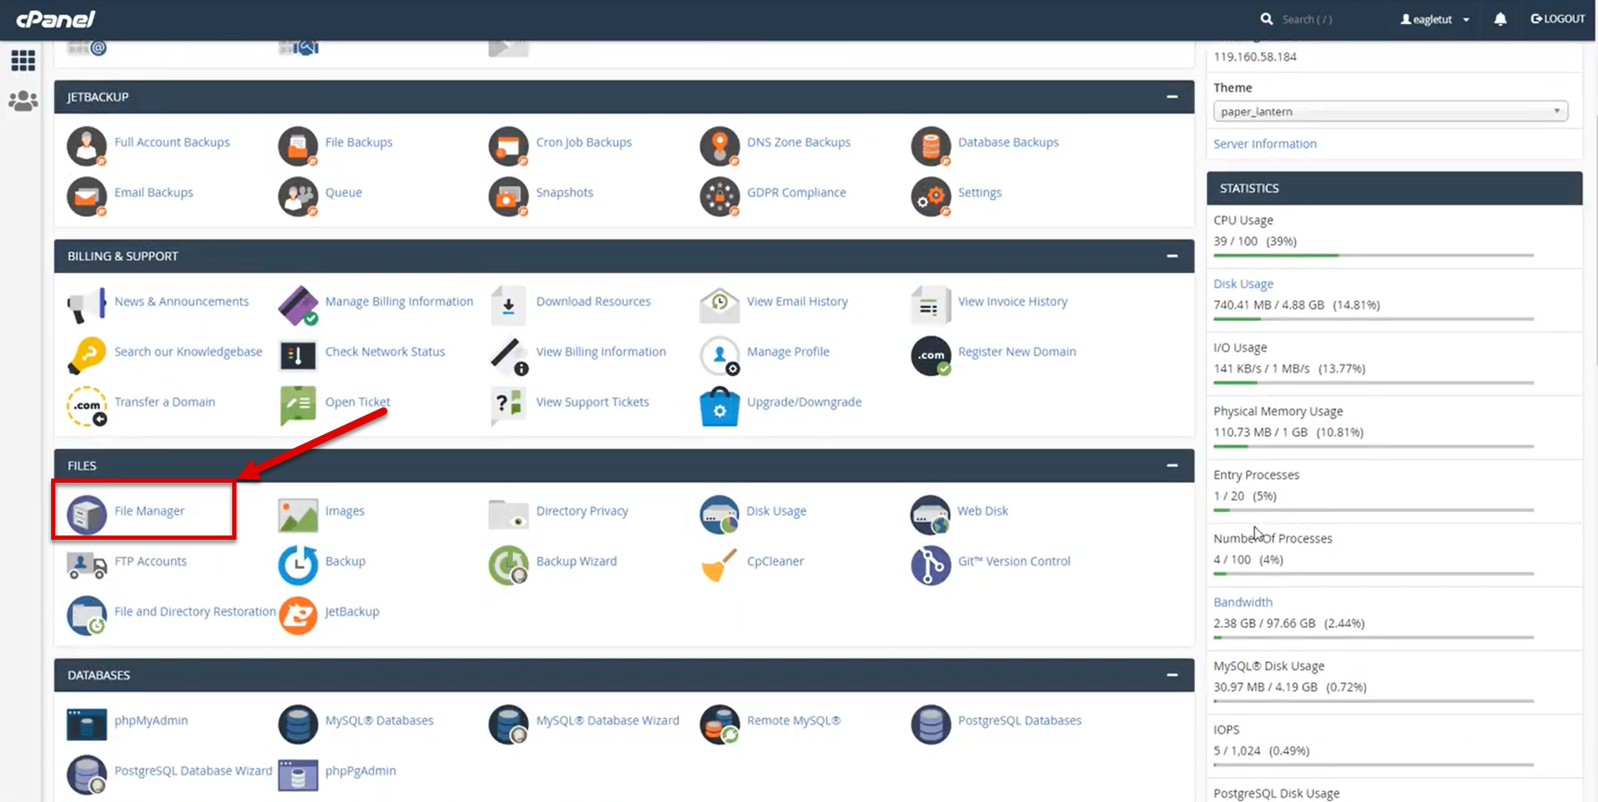
Task: Click the JetBackup link in Files
Action: click(x=352, y=612)
